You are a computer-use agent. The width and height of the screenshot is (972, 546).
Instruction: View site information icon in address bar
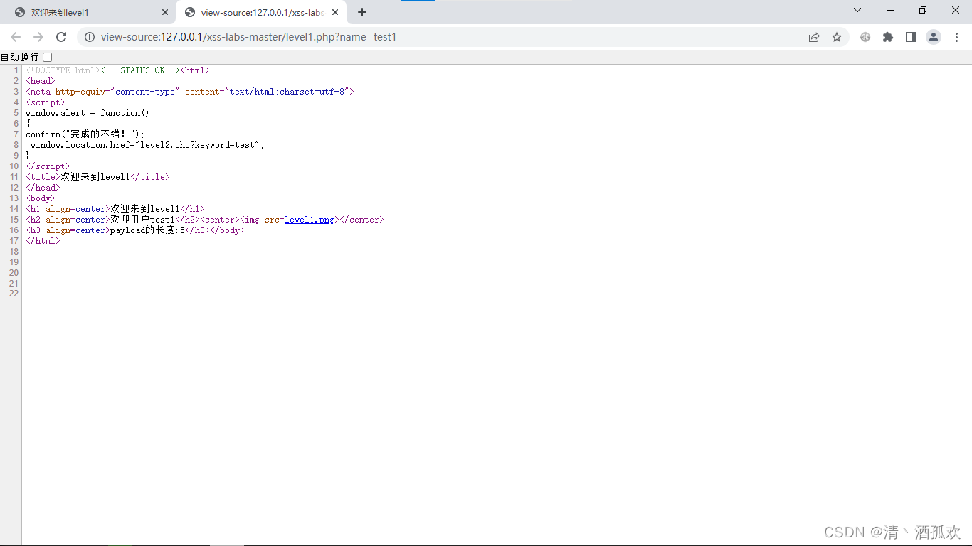click(x=90, y=37)
